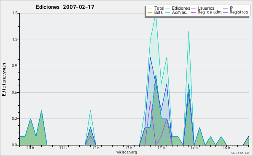Click the 0.3 y-axis value
Viewport: 253px width, 156px height.
[15, 118]
